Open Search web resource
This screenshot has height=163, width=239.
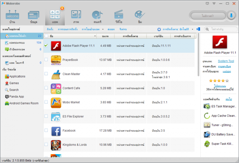(x=12, y=90)
